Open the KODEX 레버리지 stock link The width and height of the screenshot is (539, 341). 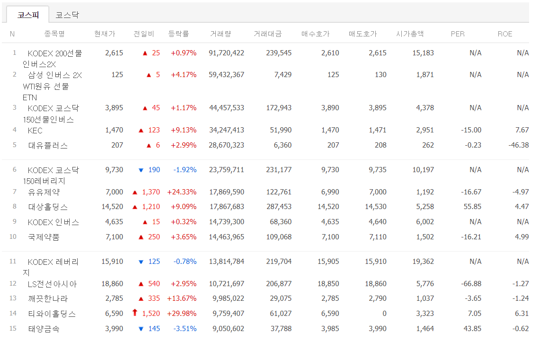tap(51, 267)
